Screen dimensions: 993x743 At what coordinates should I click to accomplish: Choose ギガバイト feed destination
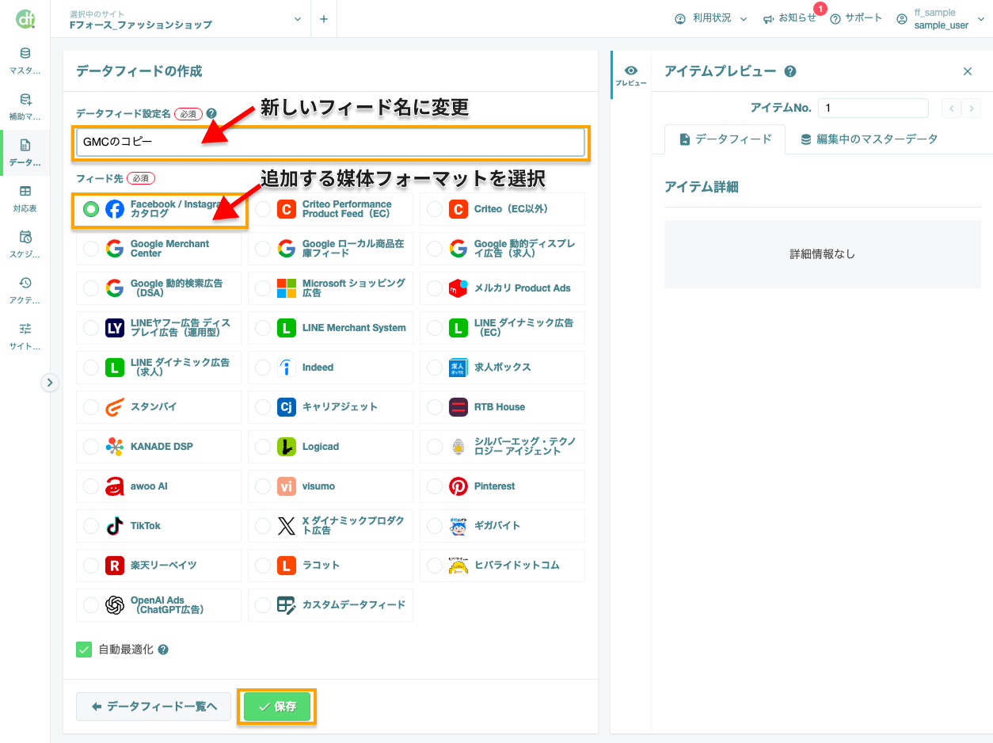pos(503,526)
